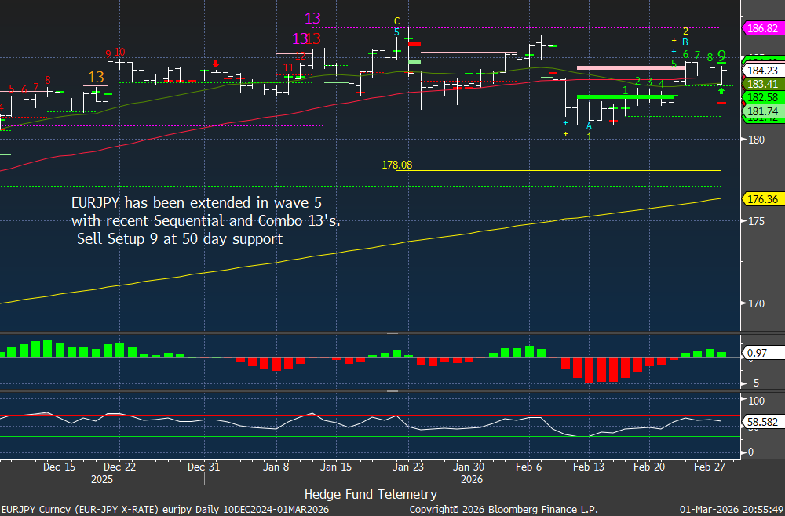This screenshot has height=516, width=785.
Task: Click the topmost magenta 13 marker
Action: 312,19
